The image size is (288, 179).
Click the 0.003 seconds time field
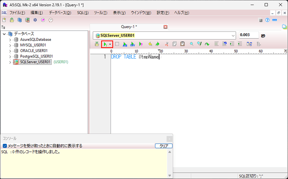click(249, 35)
